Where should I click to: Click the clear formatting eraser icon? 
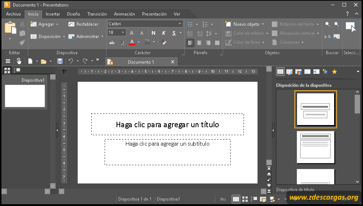(164, 42)
